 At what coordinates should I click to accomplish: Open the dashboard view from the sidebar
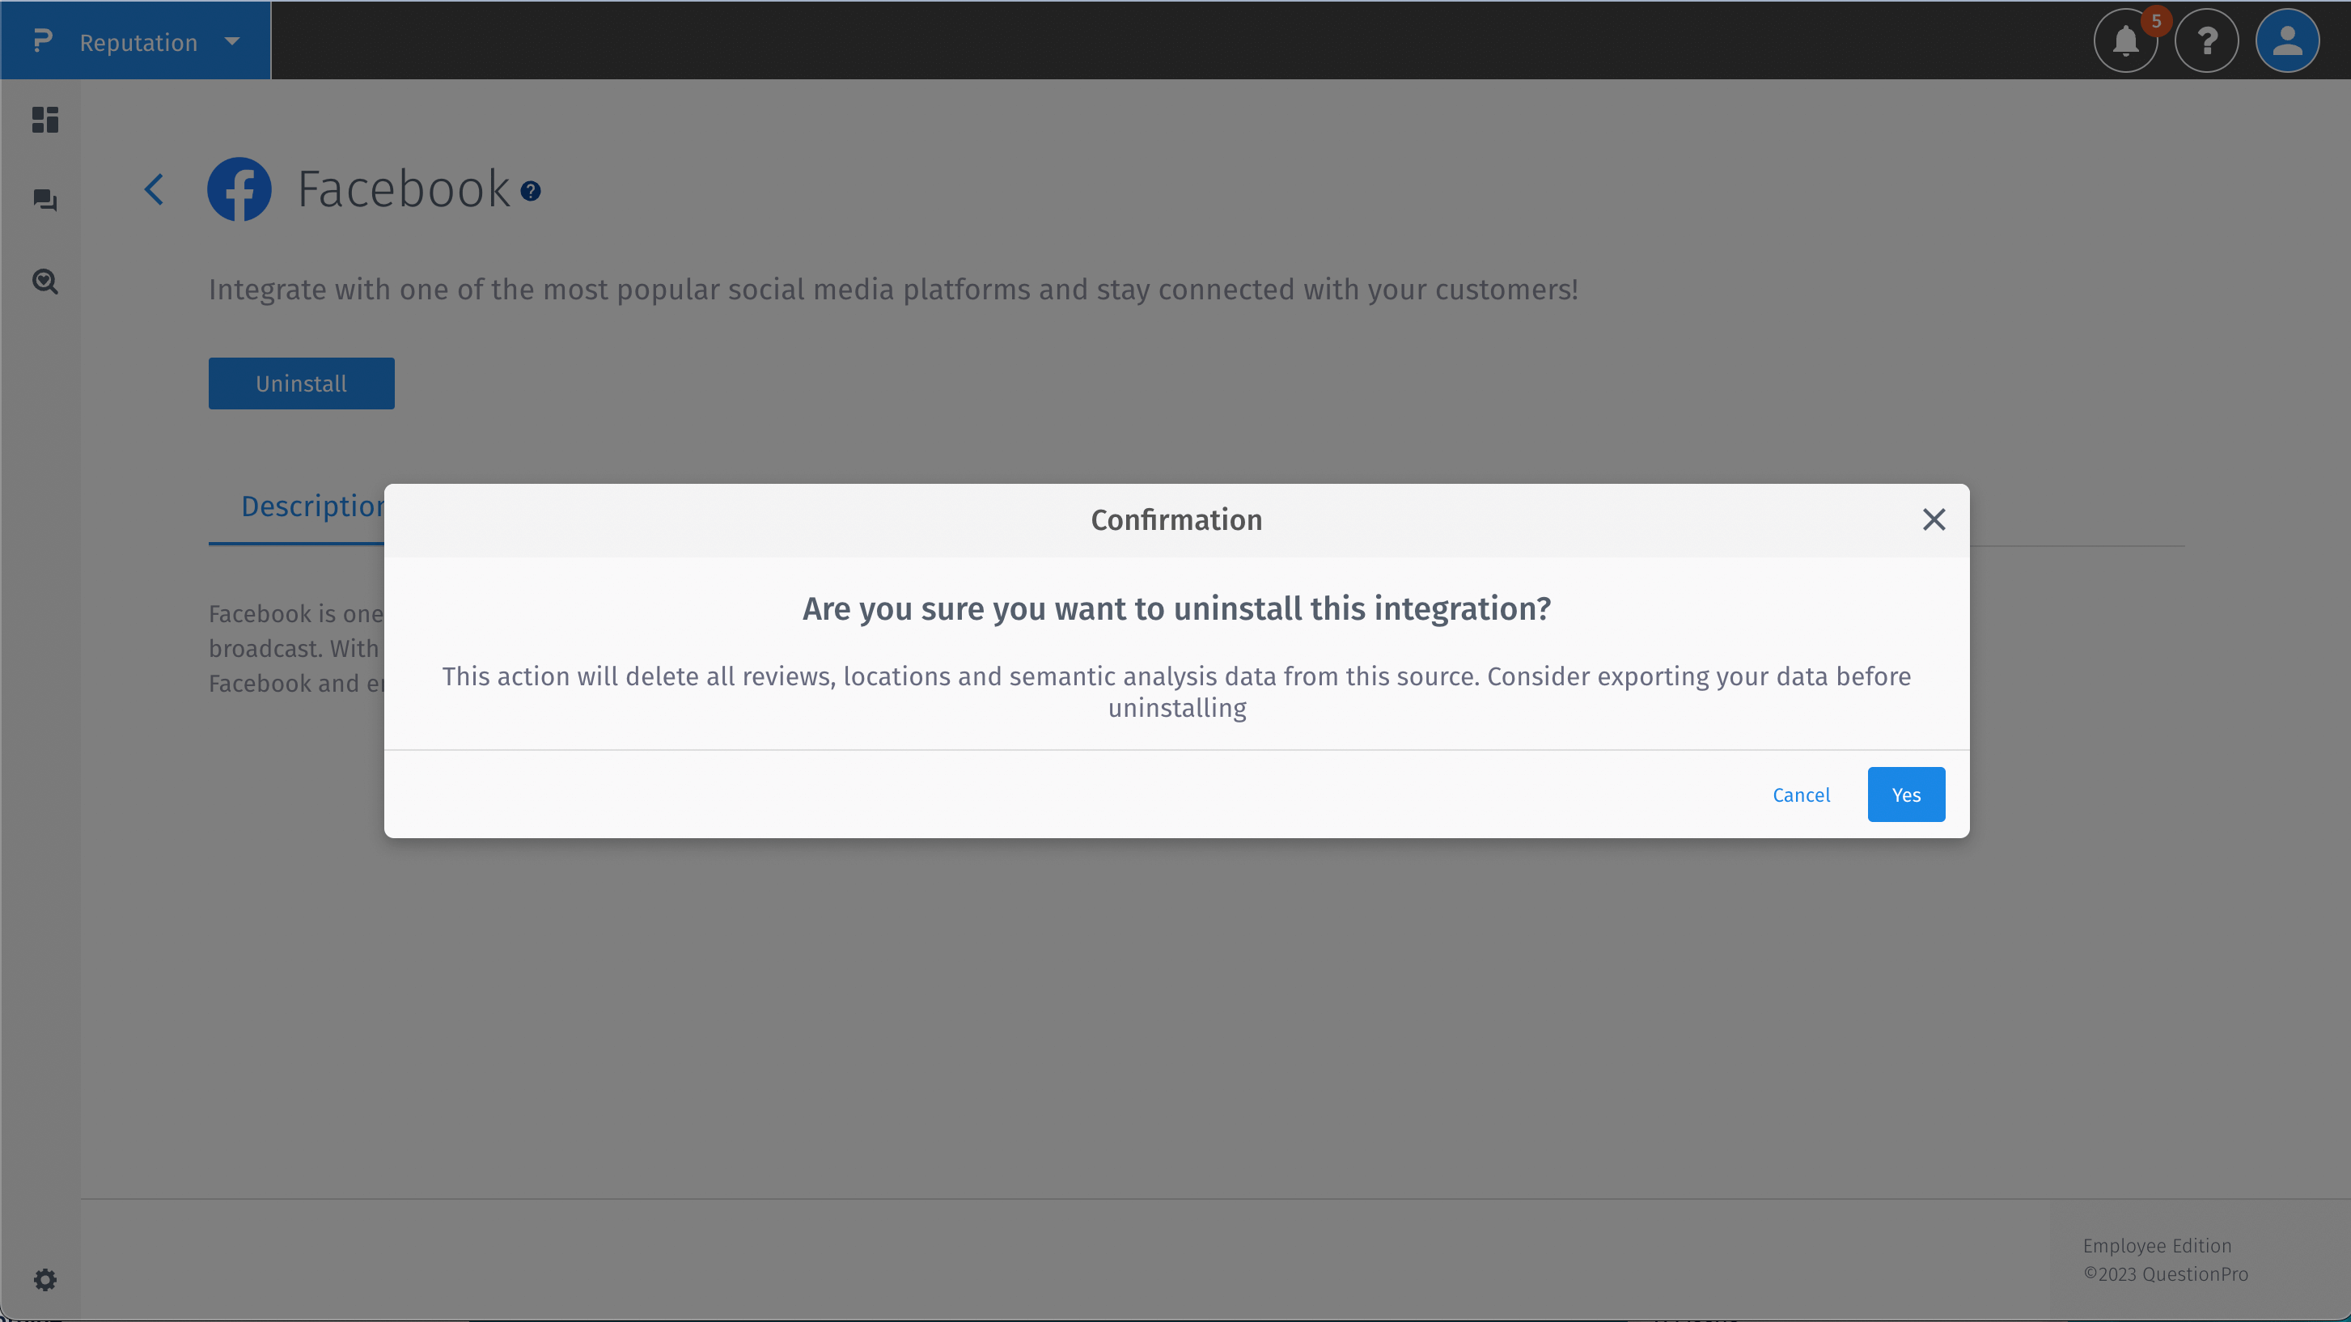click(x=44, y=120)
